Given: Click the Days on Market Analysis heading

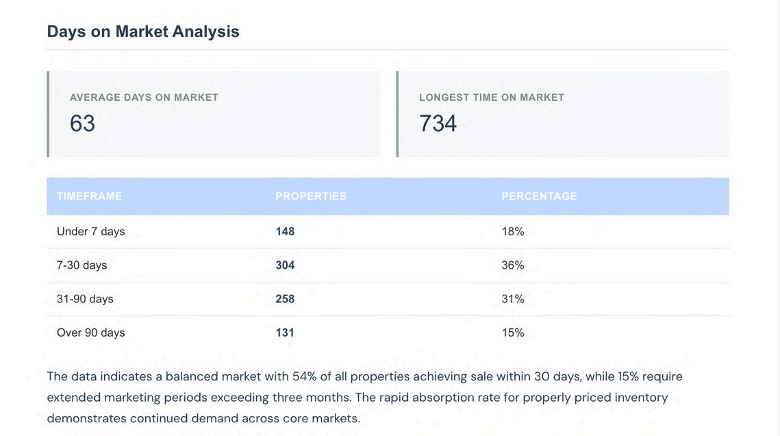Looking at the screenshot, I should [x=143, y=32].
